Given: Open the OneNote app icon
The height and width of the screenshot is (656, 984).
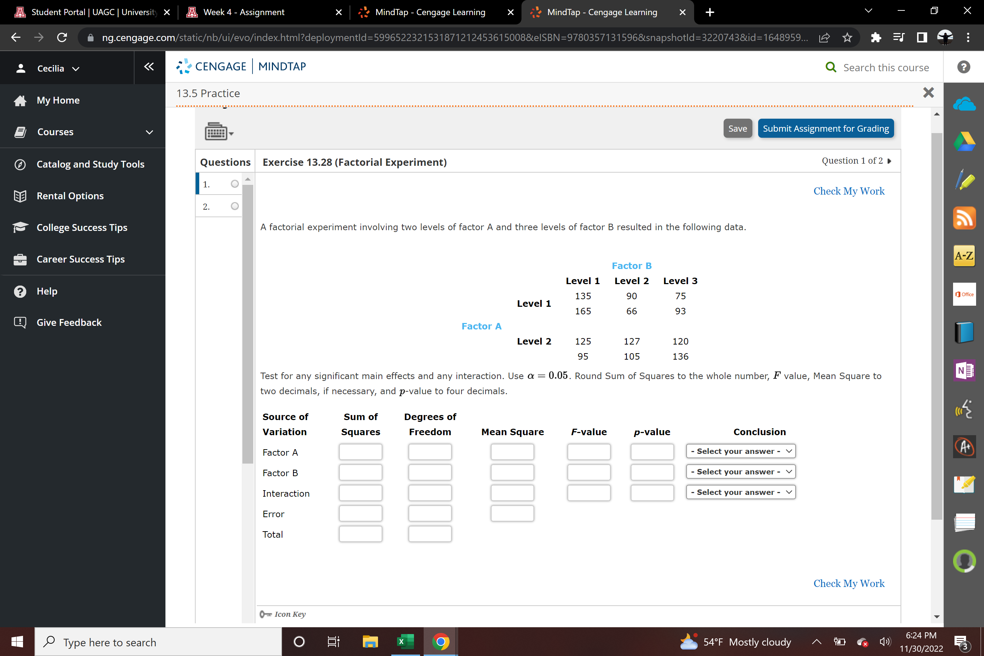Looking at the screenshot, I should point(964,370).
